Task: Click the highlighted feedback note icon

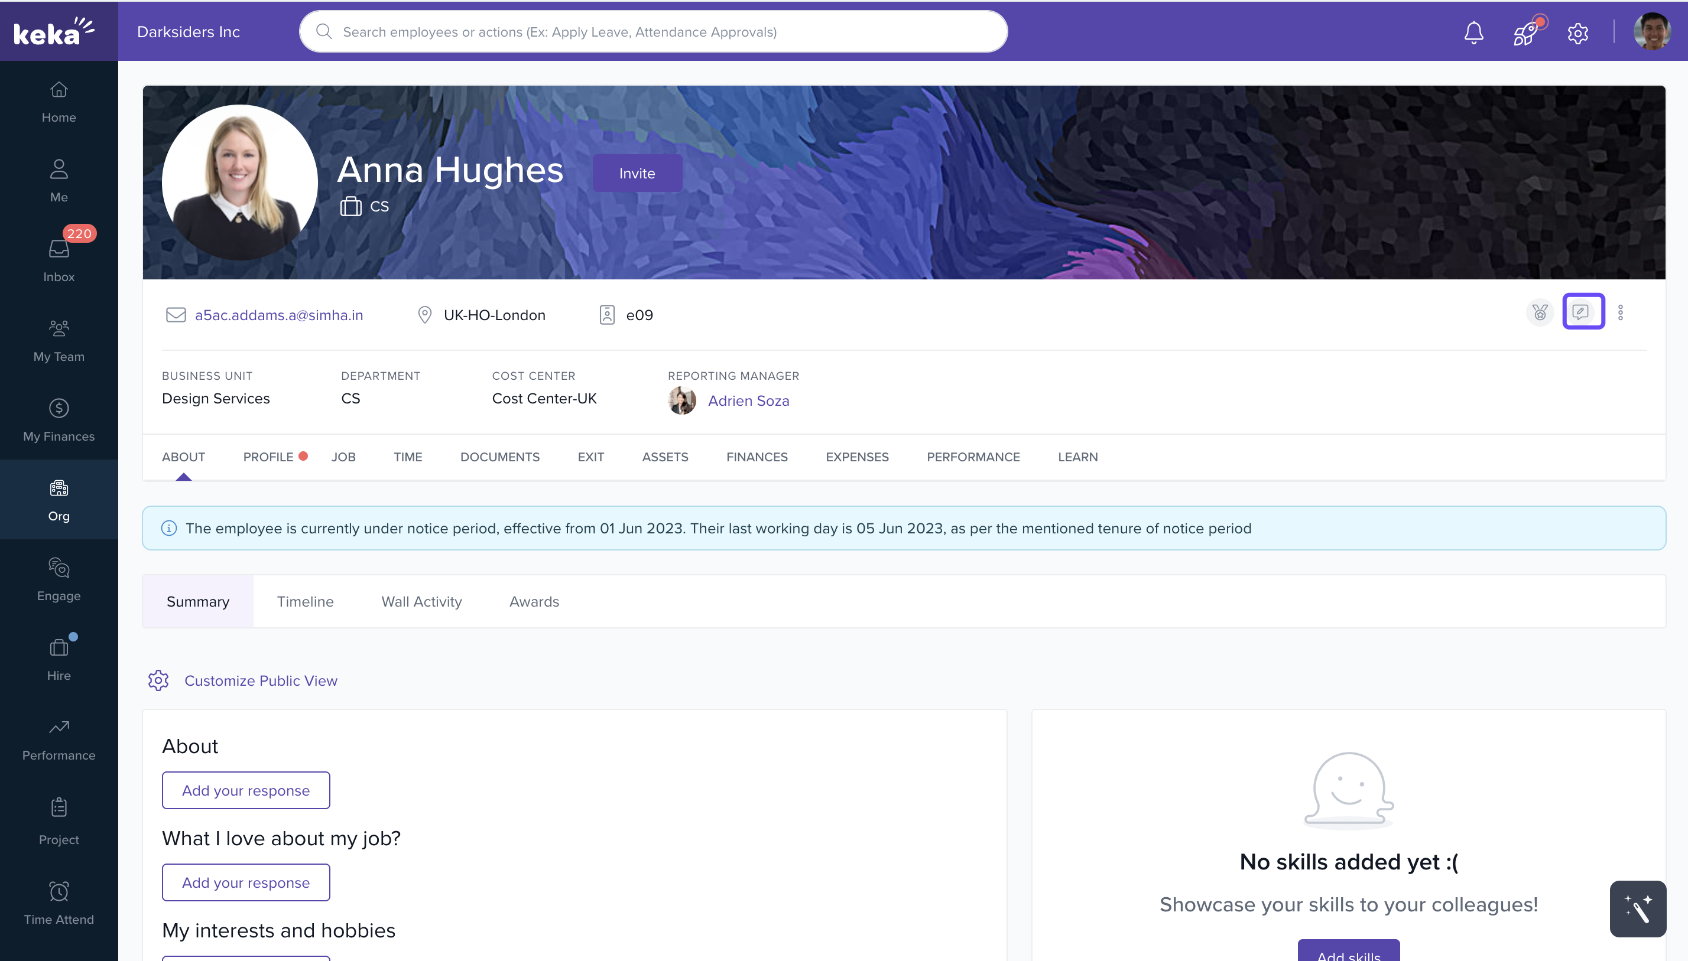Action: coord(1582,311)
